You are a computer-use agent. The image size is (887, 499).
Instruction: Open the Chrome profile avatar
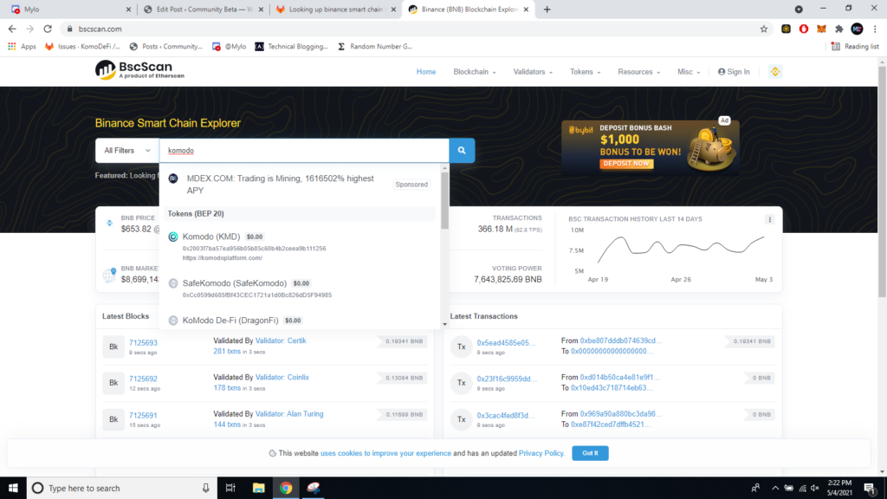(x=857, y=29)
